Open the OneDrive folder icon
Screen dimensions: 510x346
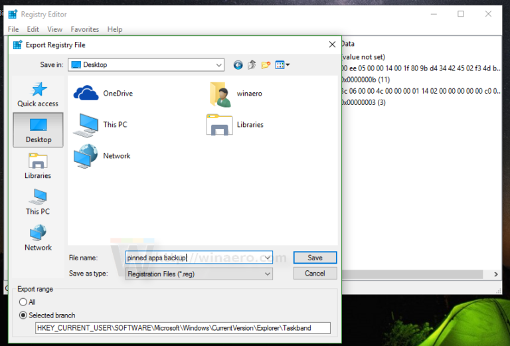click(86, 93)
